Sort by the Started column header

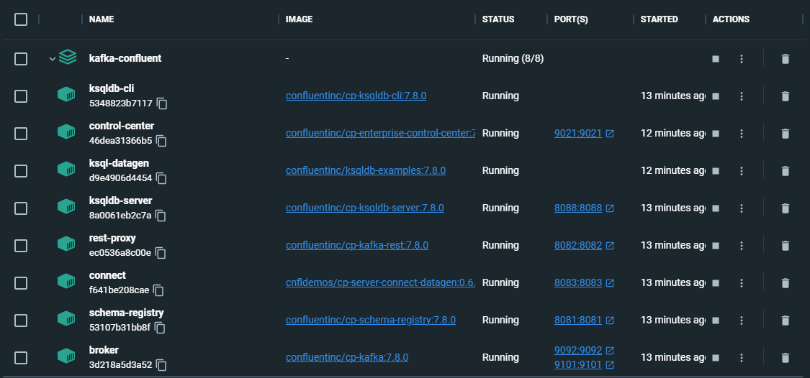click(x=659, y=19)
